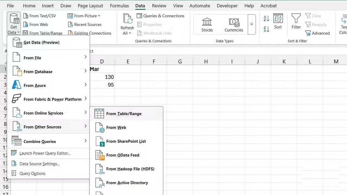The width and height of the screenshot is (347, 195).
Task: Select the Currencies data type icon
Action: (234, 22)
